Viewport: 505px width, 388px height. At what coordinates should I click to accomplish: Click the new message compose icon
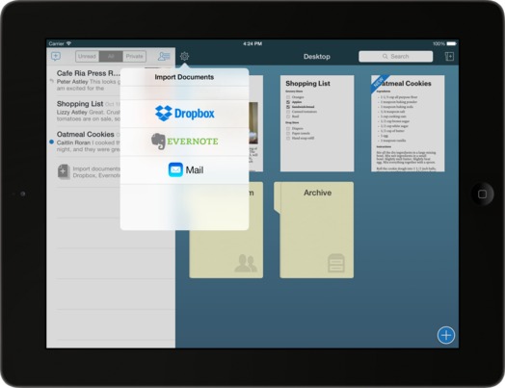(56, 57)
